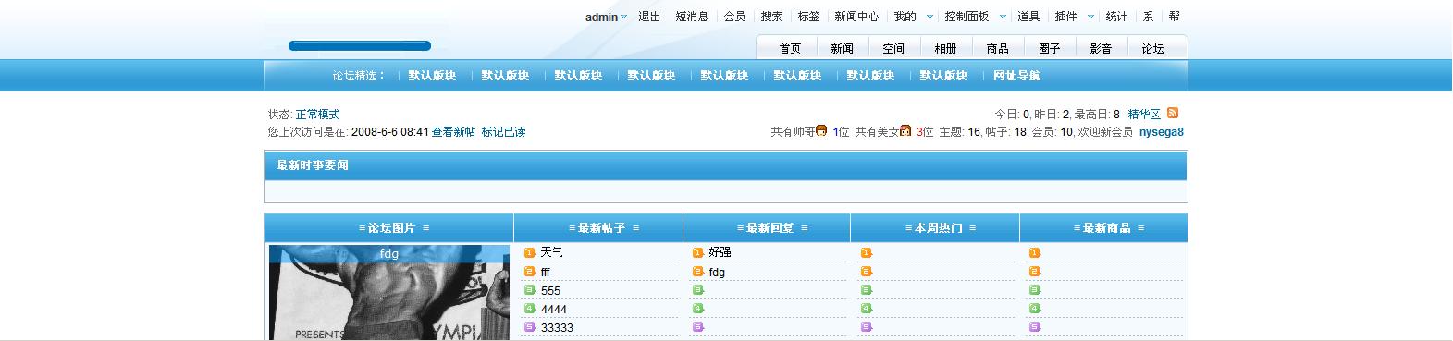Open the 空间 tab

(x=893, y=49)
